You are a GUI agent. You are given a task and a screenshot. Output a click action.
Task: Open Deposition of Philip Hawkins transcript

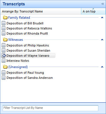(28, 45)
